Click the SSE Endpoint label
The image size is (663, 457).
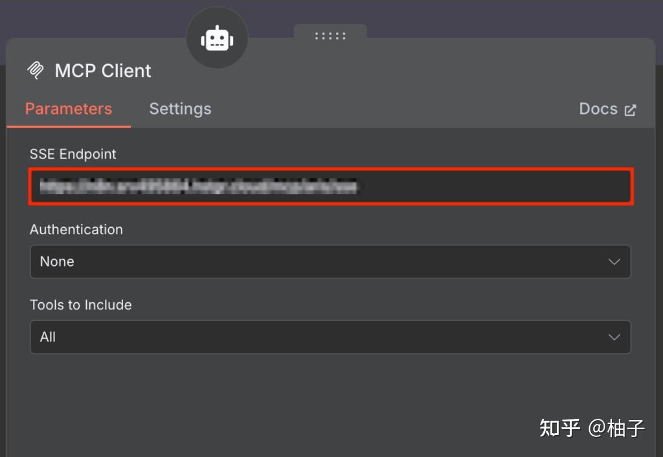(73, 154)
